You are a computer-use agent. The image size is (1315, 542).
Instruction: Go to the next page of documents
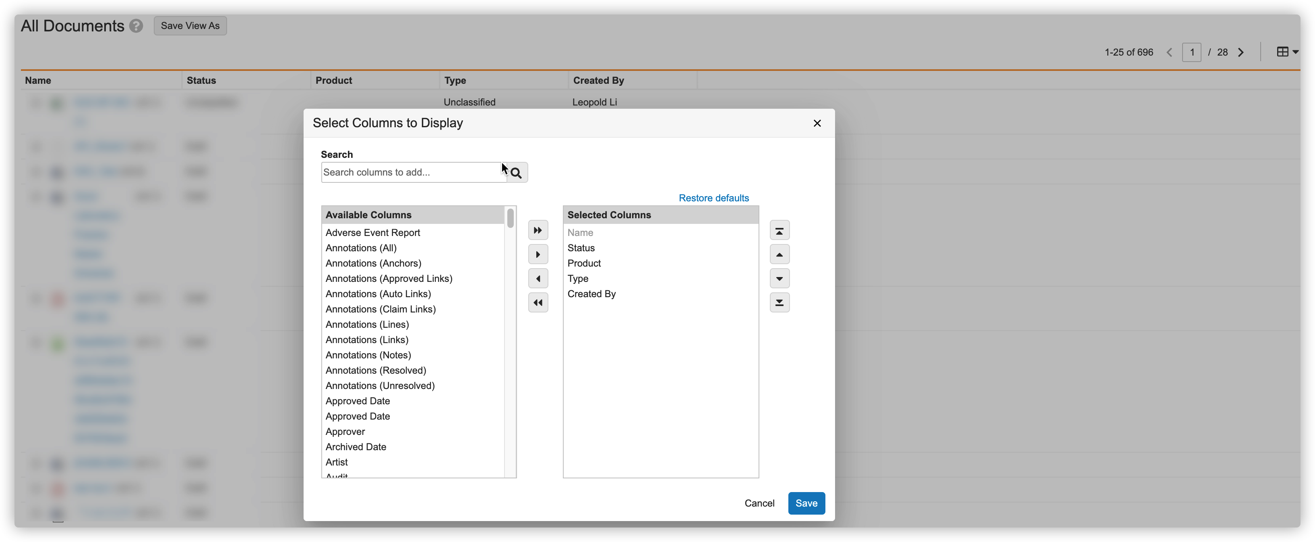click(1241, 52)
